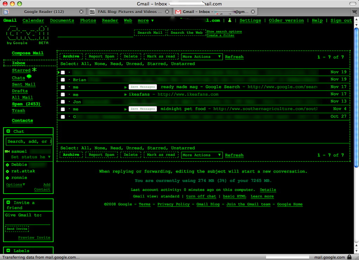Screen dimensions: 359x260
Task: Click the mail search text field
Action: click(95, 33)
